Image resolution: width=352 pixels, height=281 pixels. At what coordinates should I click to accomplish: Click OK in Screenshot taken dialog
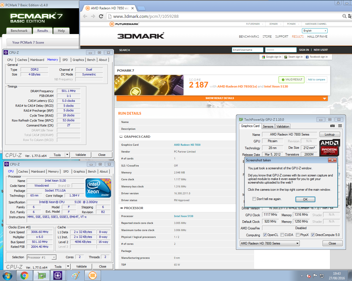coord(305,199)
